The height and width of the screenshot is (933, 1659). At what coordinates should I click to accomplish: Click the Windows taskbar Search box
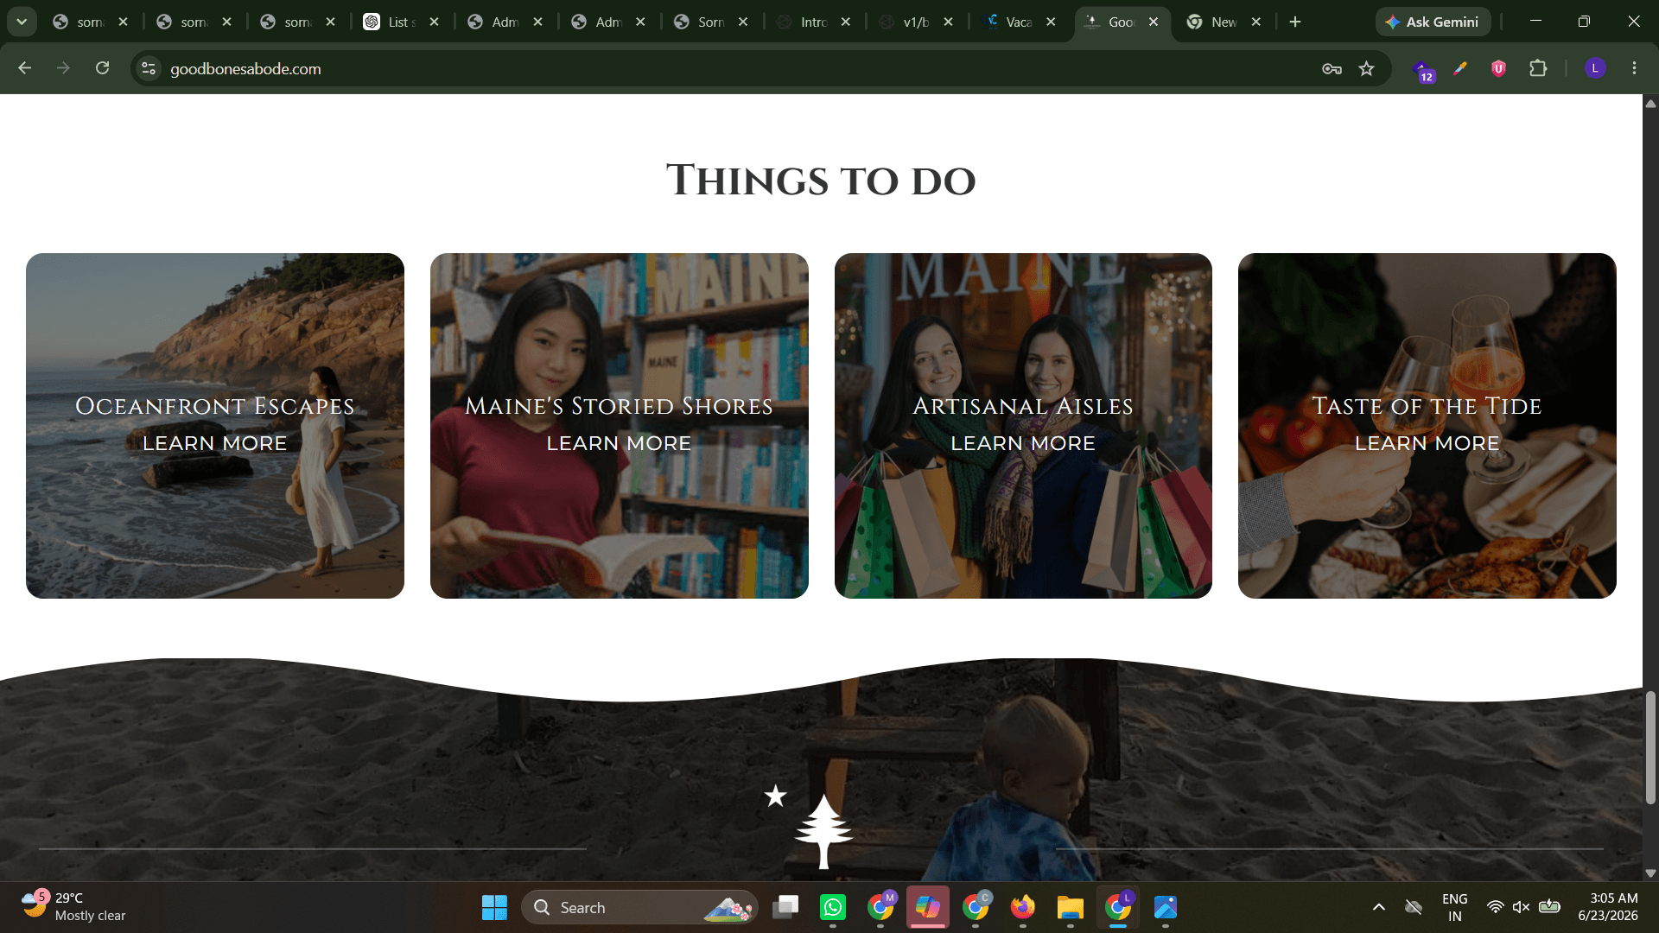pyautogui.click(x=639, y=907)
